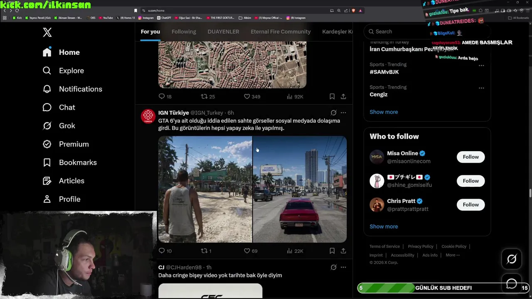Viewport: 532px width, 299px height.
Task: Open the Ads info link
Action: tap(430, 255)
